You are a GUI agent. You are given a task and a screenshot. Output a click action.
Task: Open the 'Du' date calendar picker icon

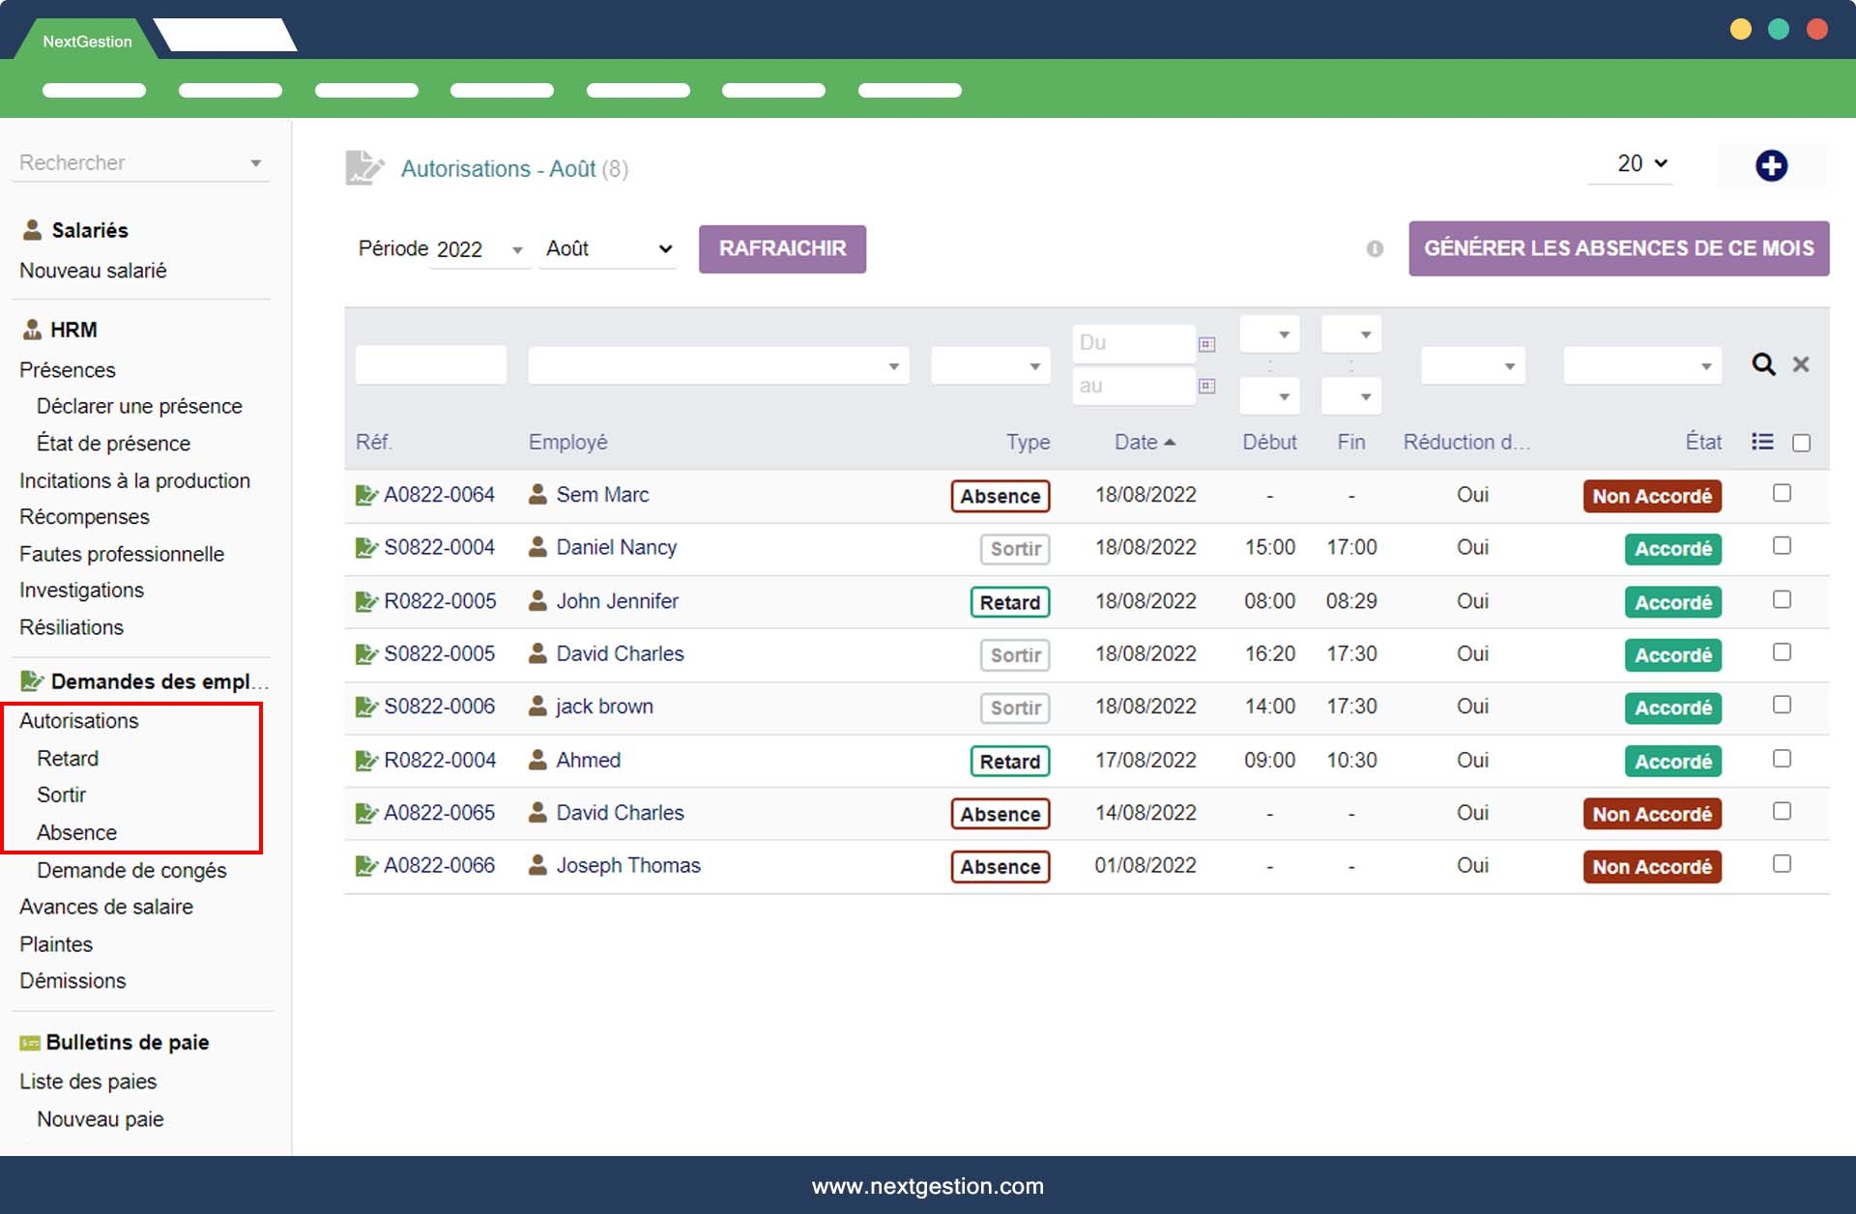[1206, 344]
